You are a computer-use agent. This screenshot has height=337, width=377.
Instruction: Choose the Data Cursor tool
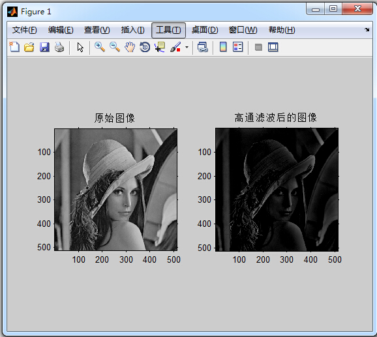coord(160,47)
